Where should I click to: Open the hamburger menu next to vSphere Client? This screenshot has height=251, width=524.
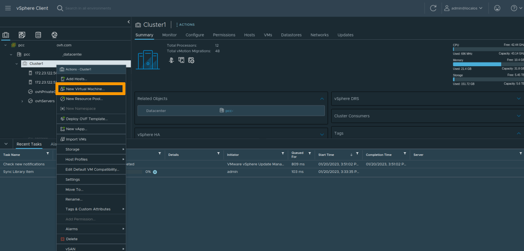(8, 8)
